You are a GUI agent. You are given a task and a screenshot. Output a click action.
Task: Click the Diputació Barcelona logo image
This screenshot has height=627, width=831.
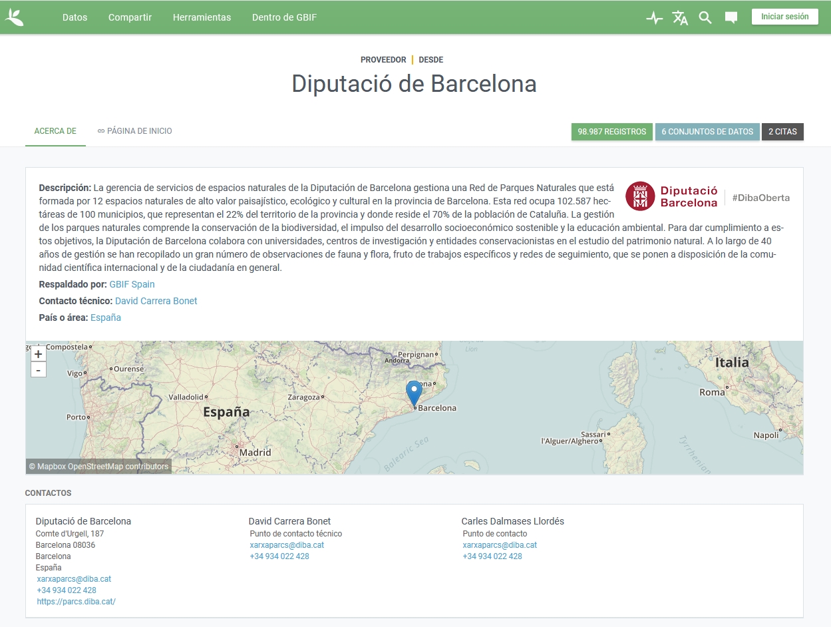[707, 196]
